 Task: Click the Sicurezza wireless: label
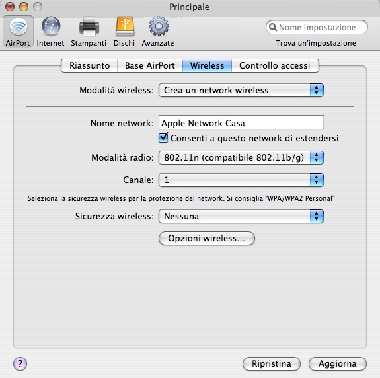coord(114,216)
